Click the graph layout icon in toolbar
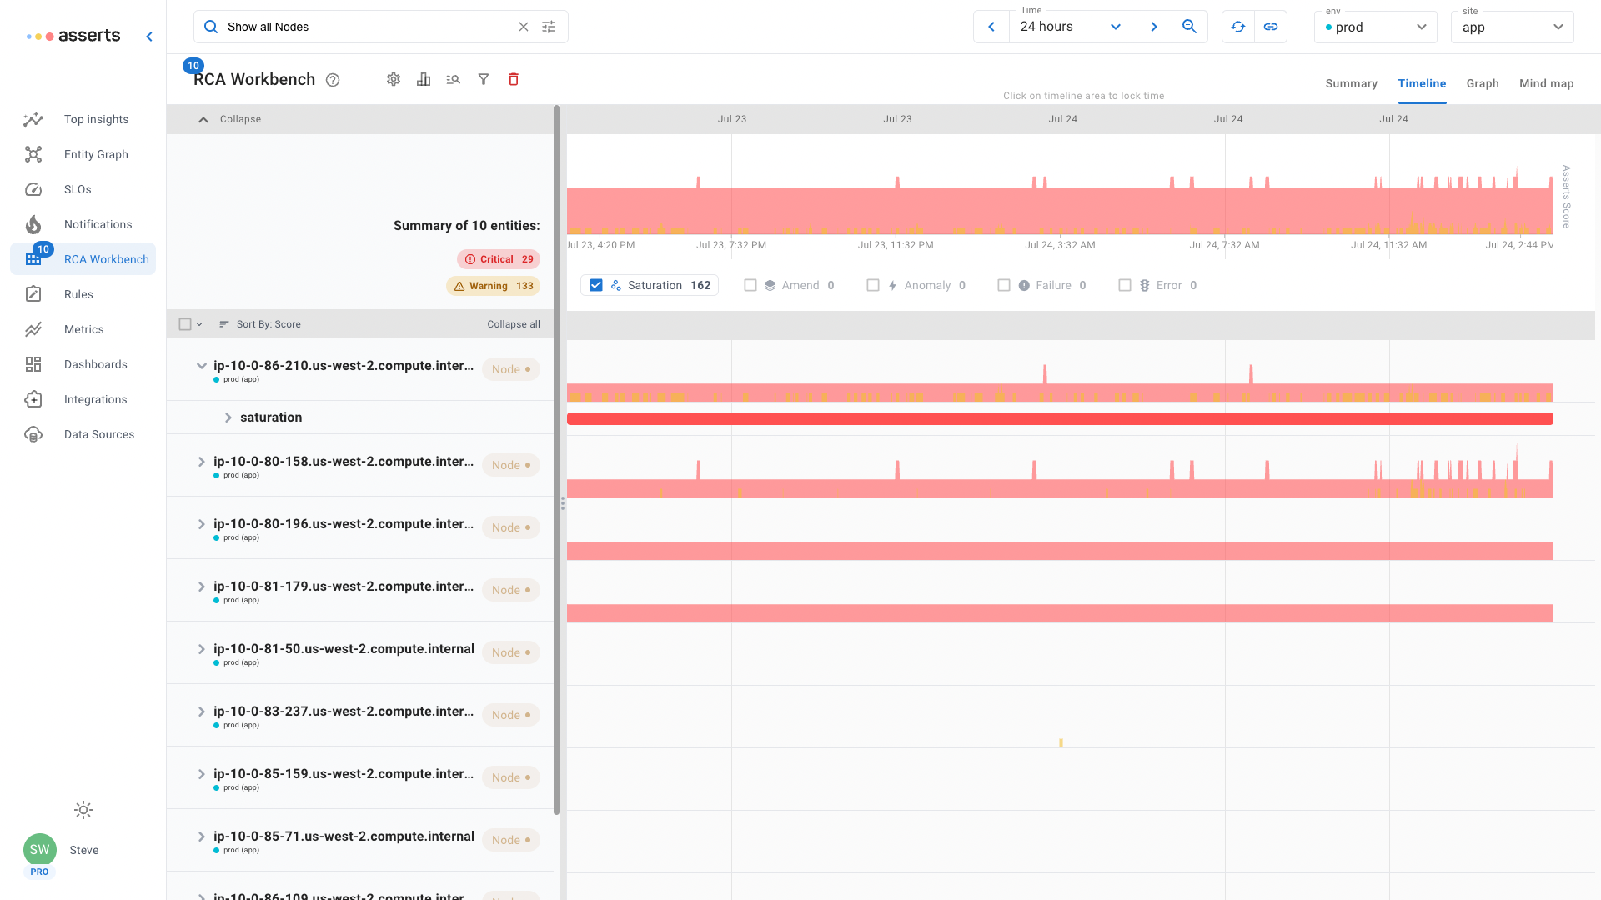The height and width of the screenshot is (900, 1601). [424, 79]
